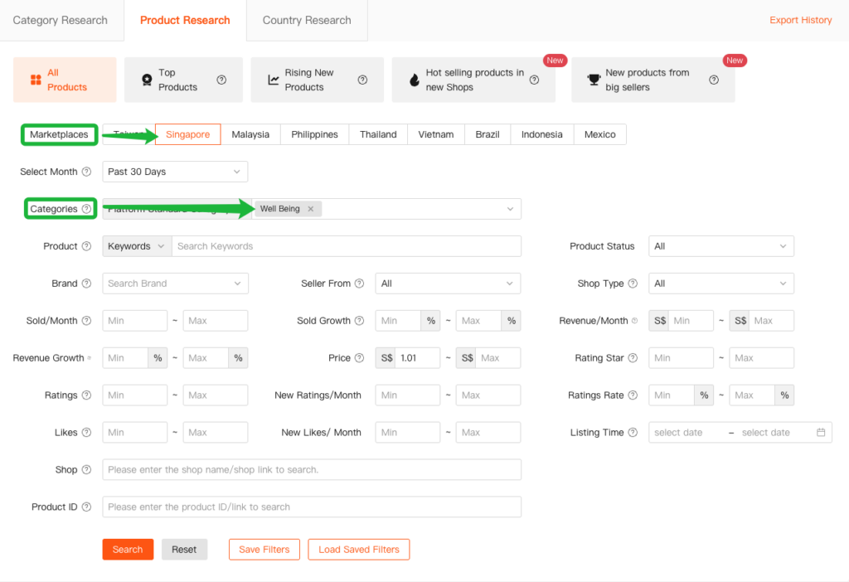The image size is (849, 582).
Task: Open the Country Research tab
Action: point(307,20)
